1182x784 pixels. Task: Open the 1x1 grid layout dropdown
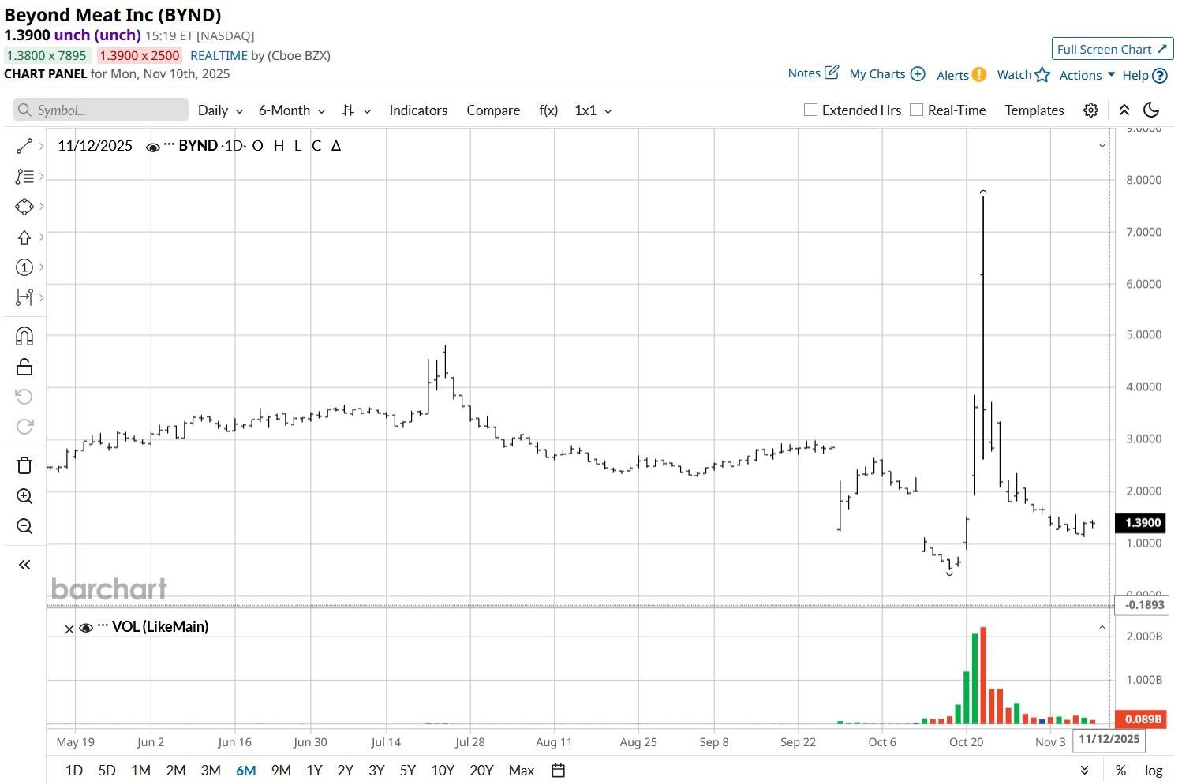(x=593, y=110)
